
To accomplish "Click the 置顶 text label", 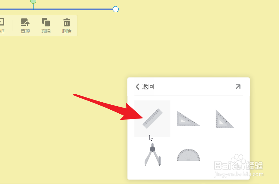I will pos(25,31).
